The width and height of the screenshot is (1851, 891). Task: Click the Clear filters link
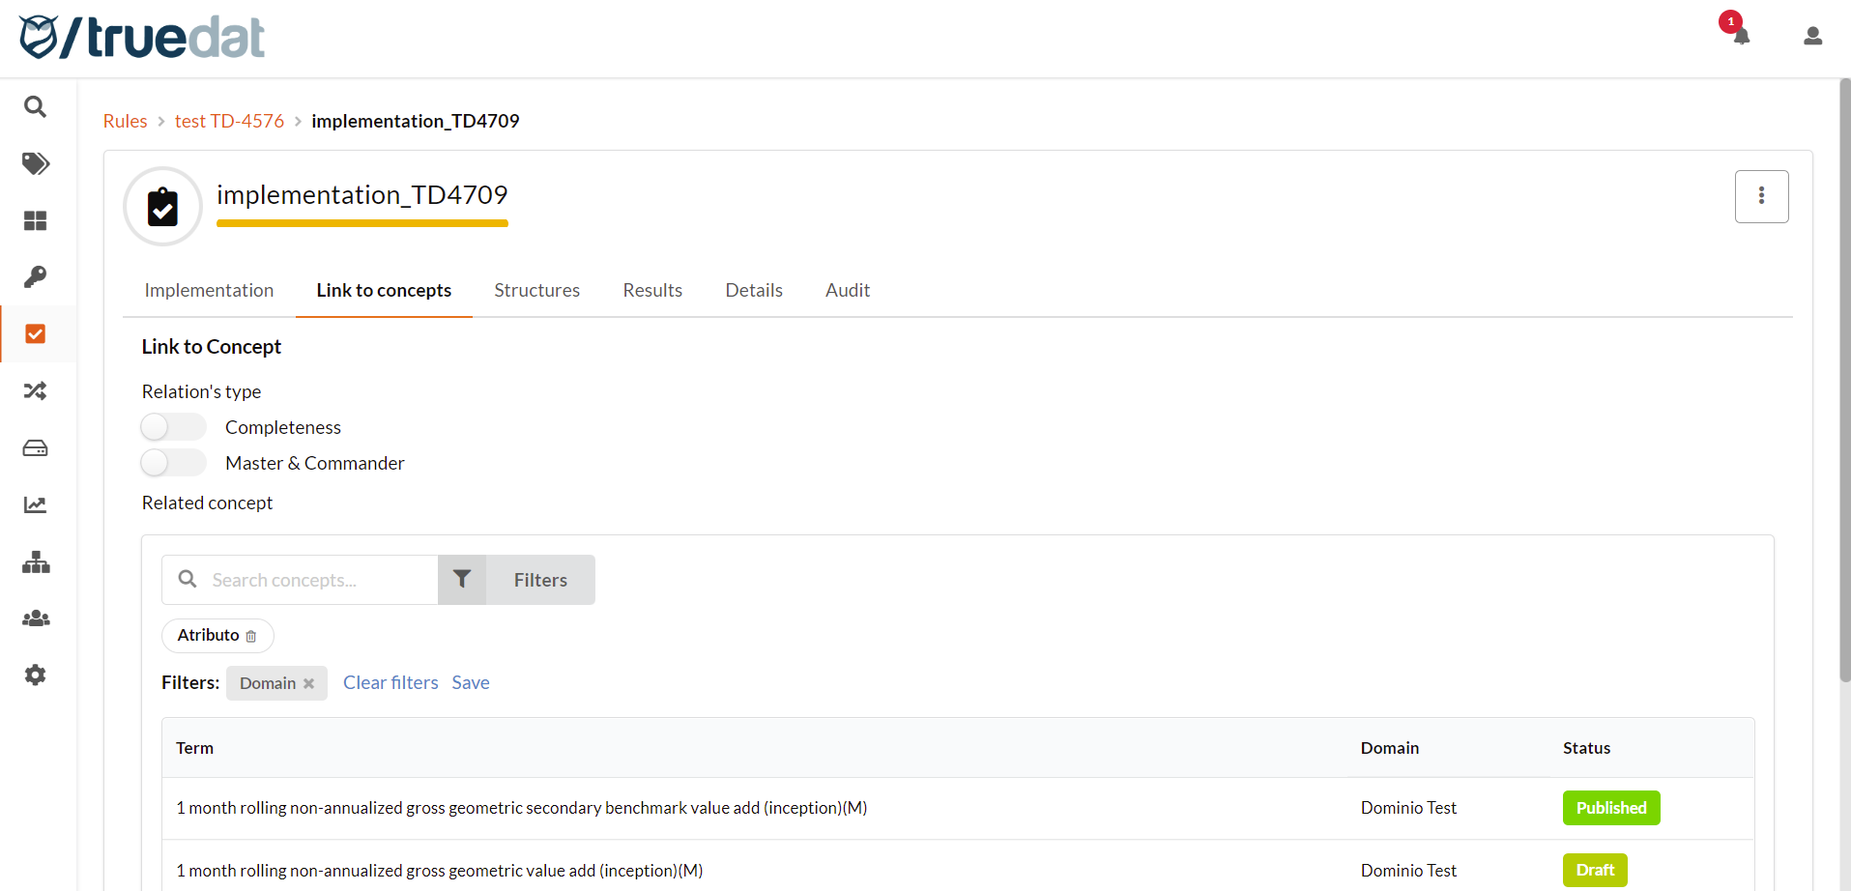coord(390,682)
